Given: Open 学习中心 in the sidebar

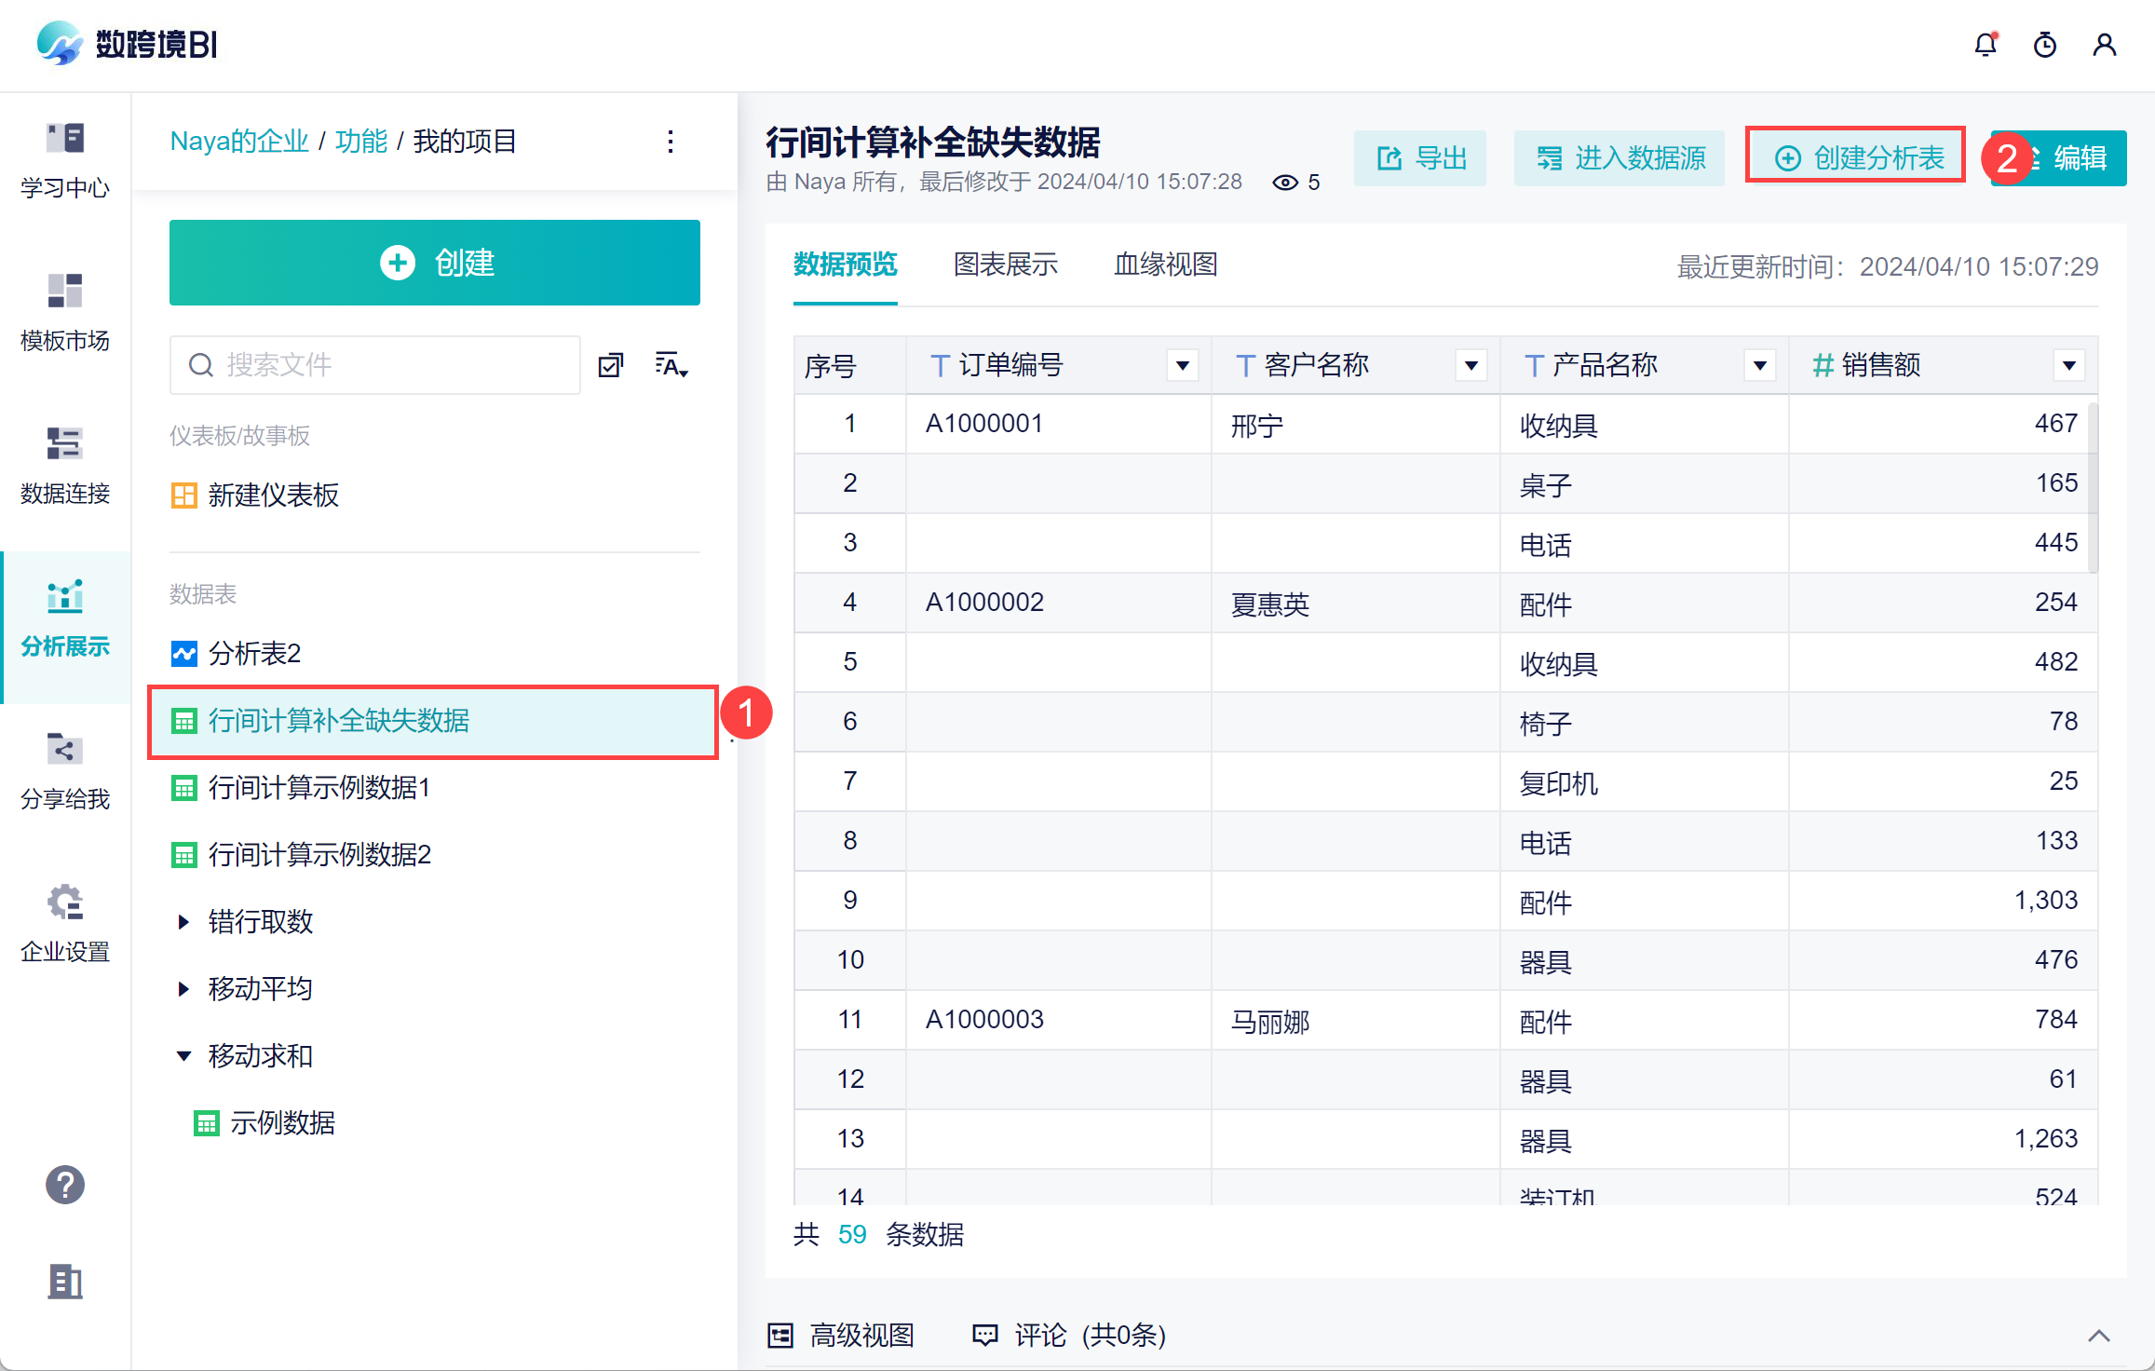Looking at the screenshot, I should click(65, 159).
